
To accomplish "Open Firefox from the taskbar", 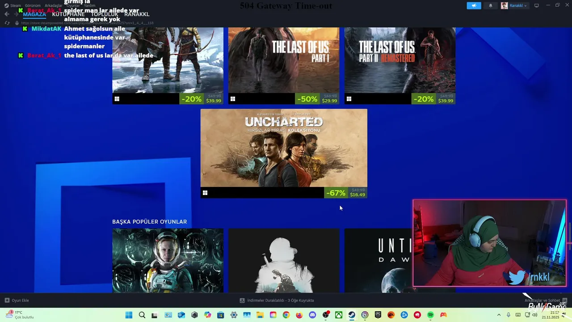I will tap(299, 315).
